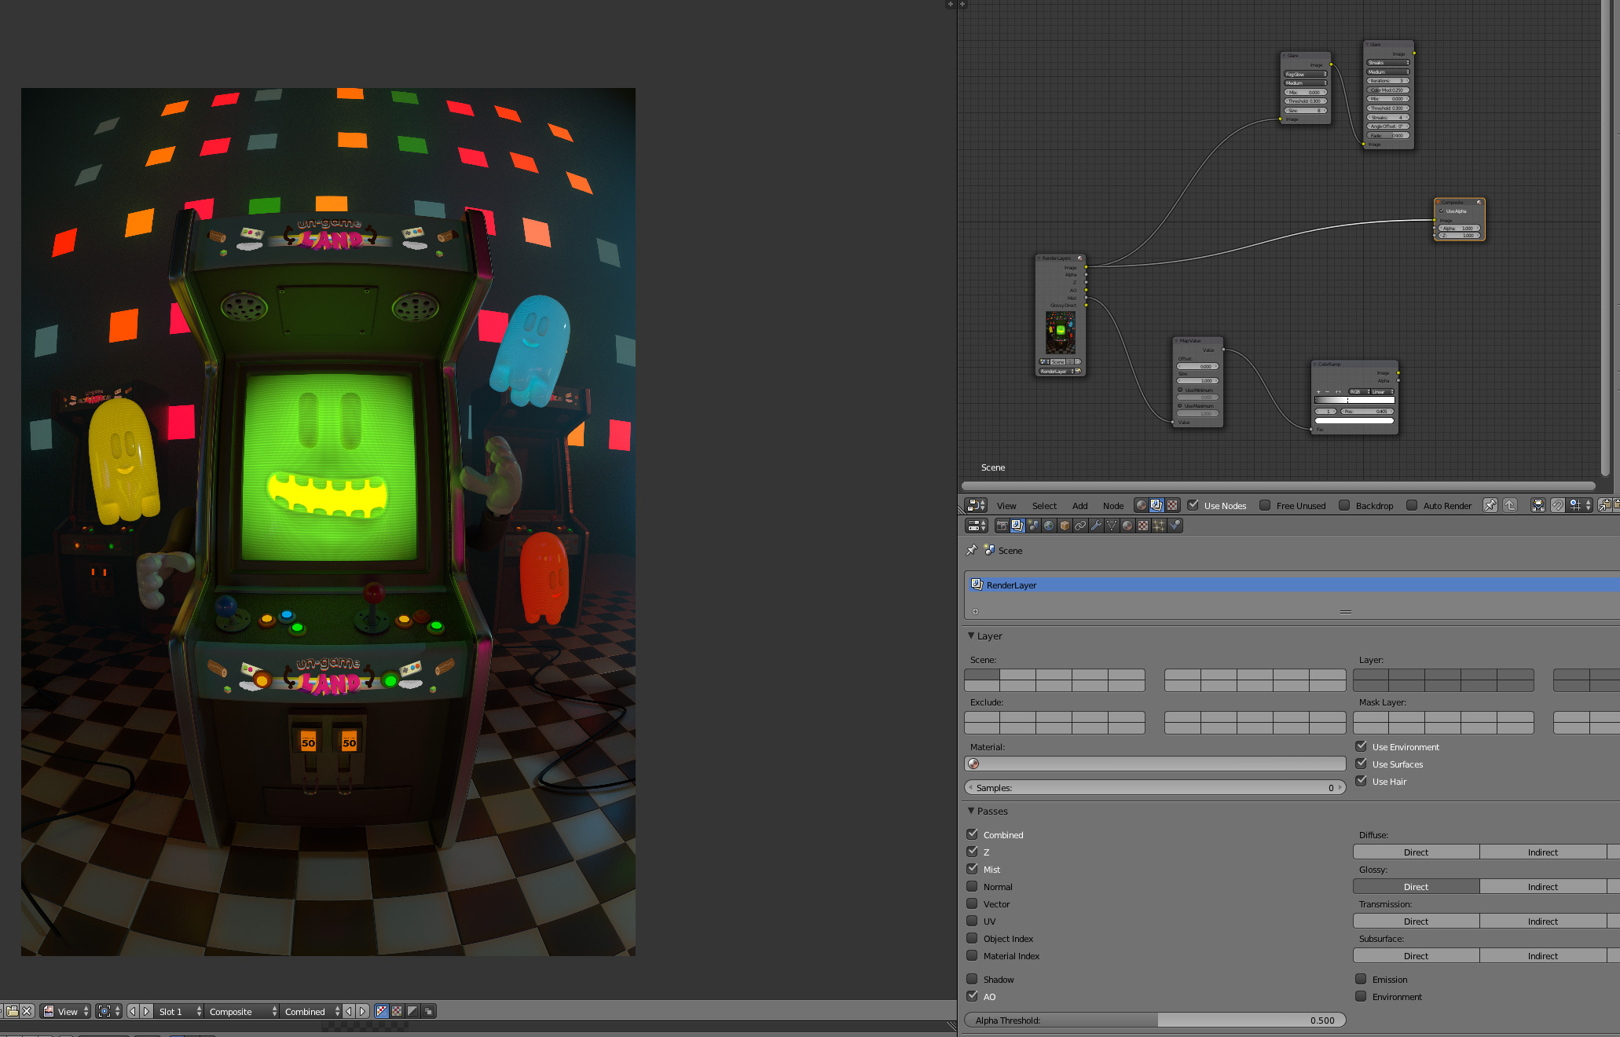The image size is (1620, 1037).
Task: Click the Samples value field
Action: (1155, 787)
